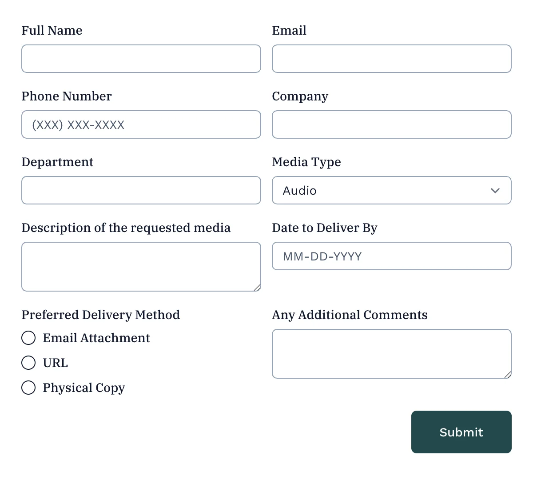Click the Media Type label

click(x=306, y=162)
